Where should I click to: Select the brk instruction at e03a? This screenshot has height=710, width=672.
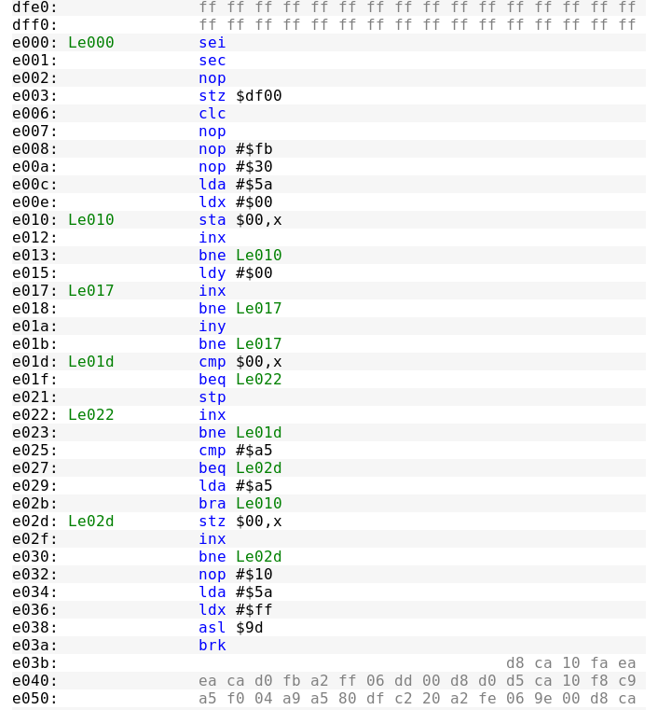(x=212, y=645)
